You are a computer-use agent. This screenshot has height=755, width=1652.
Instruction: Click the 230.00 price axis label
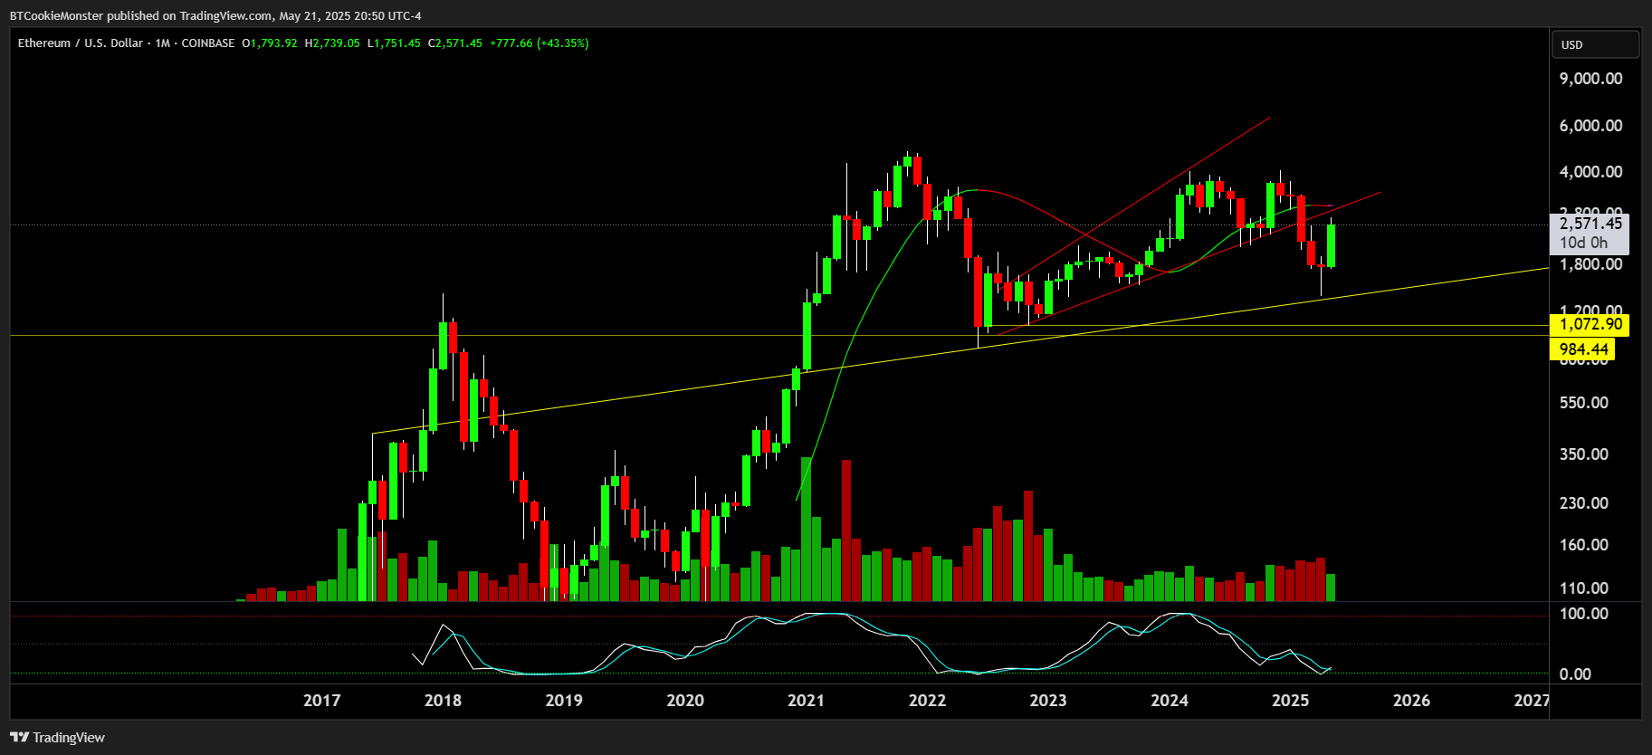[1584, 503]
